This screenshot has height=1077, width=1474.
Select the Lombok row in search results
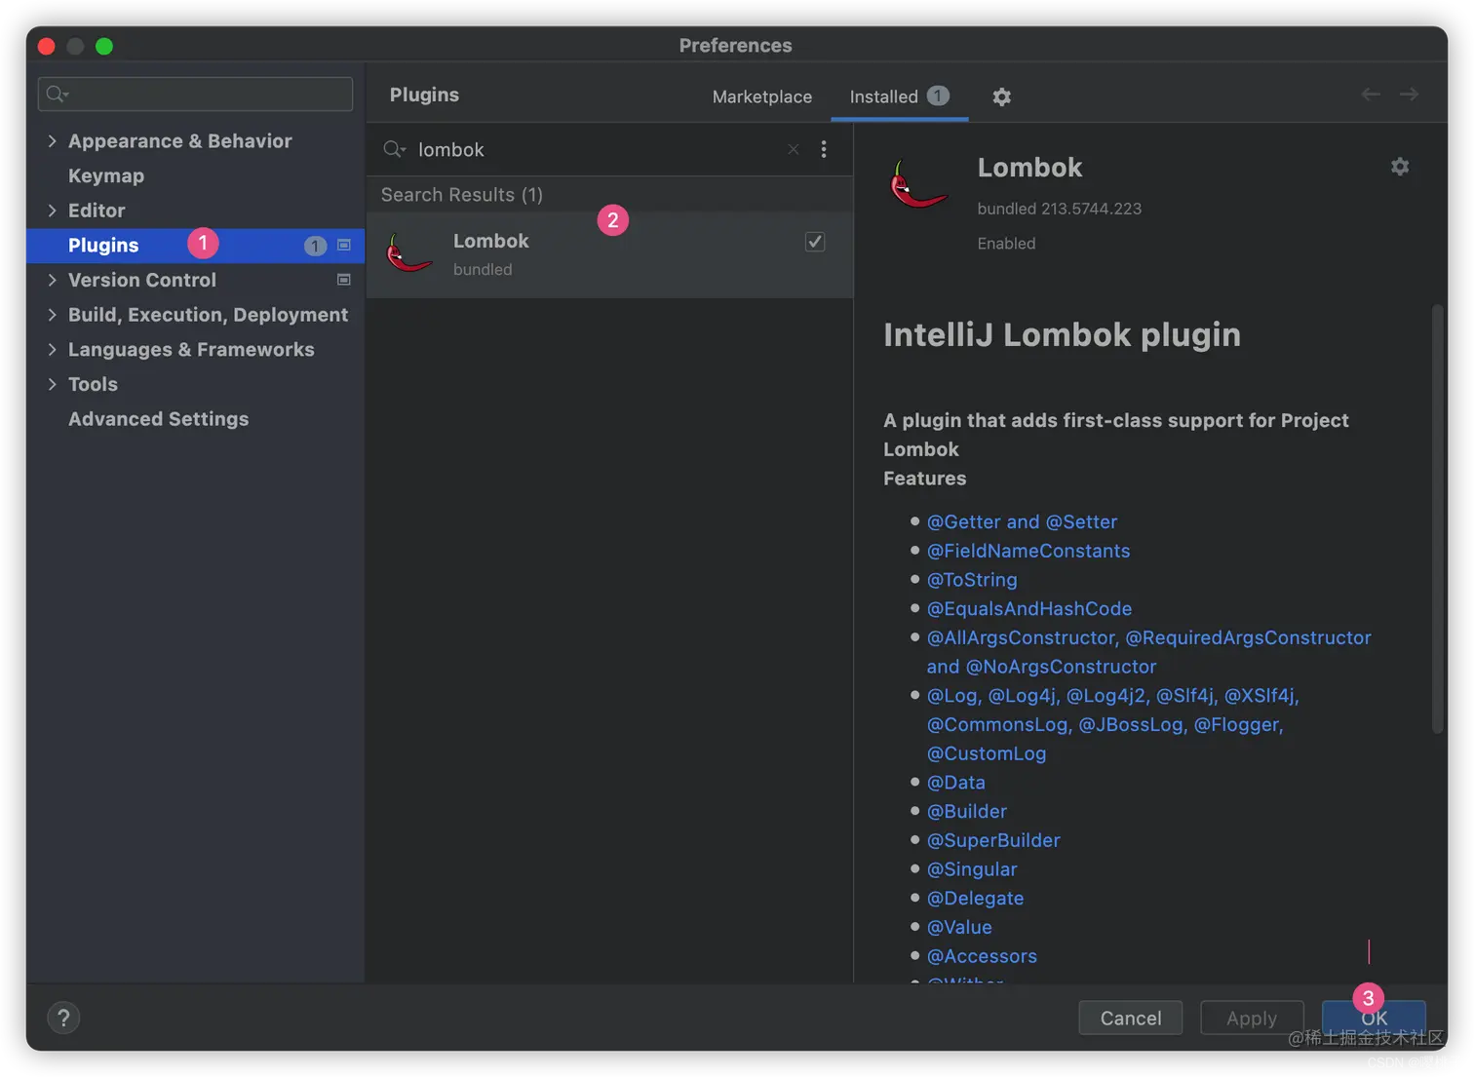(610, 254)
